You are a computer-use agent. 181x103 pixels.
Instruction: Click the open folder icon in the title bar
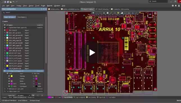(x=11, y=2)
